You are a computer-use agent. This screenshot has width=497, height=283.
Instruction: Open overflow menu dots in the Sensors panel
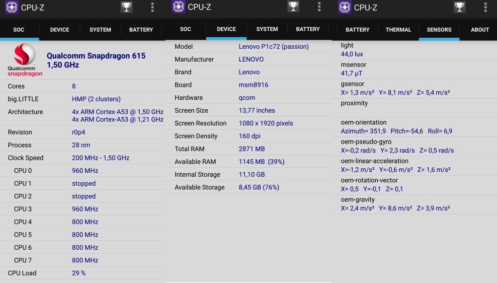(486, 7)
